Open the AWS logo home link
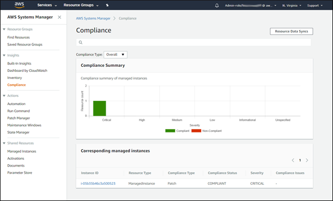333x201 pixels. click(x=19, y=5)
